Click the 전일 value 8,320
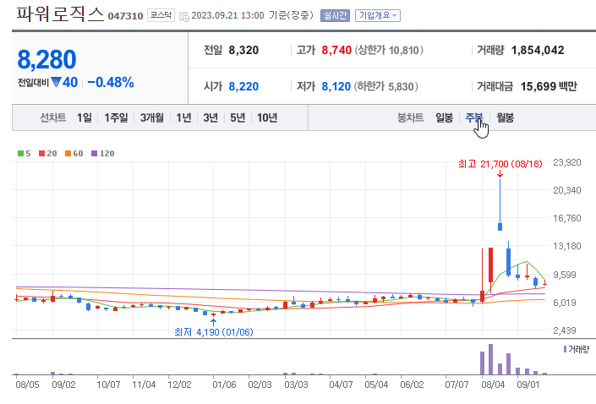 tap(243, 50)
